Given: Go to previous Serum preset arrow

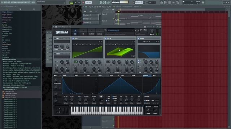Looking at the screenshot, I should click(x=136, y=30).
